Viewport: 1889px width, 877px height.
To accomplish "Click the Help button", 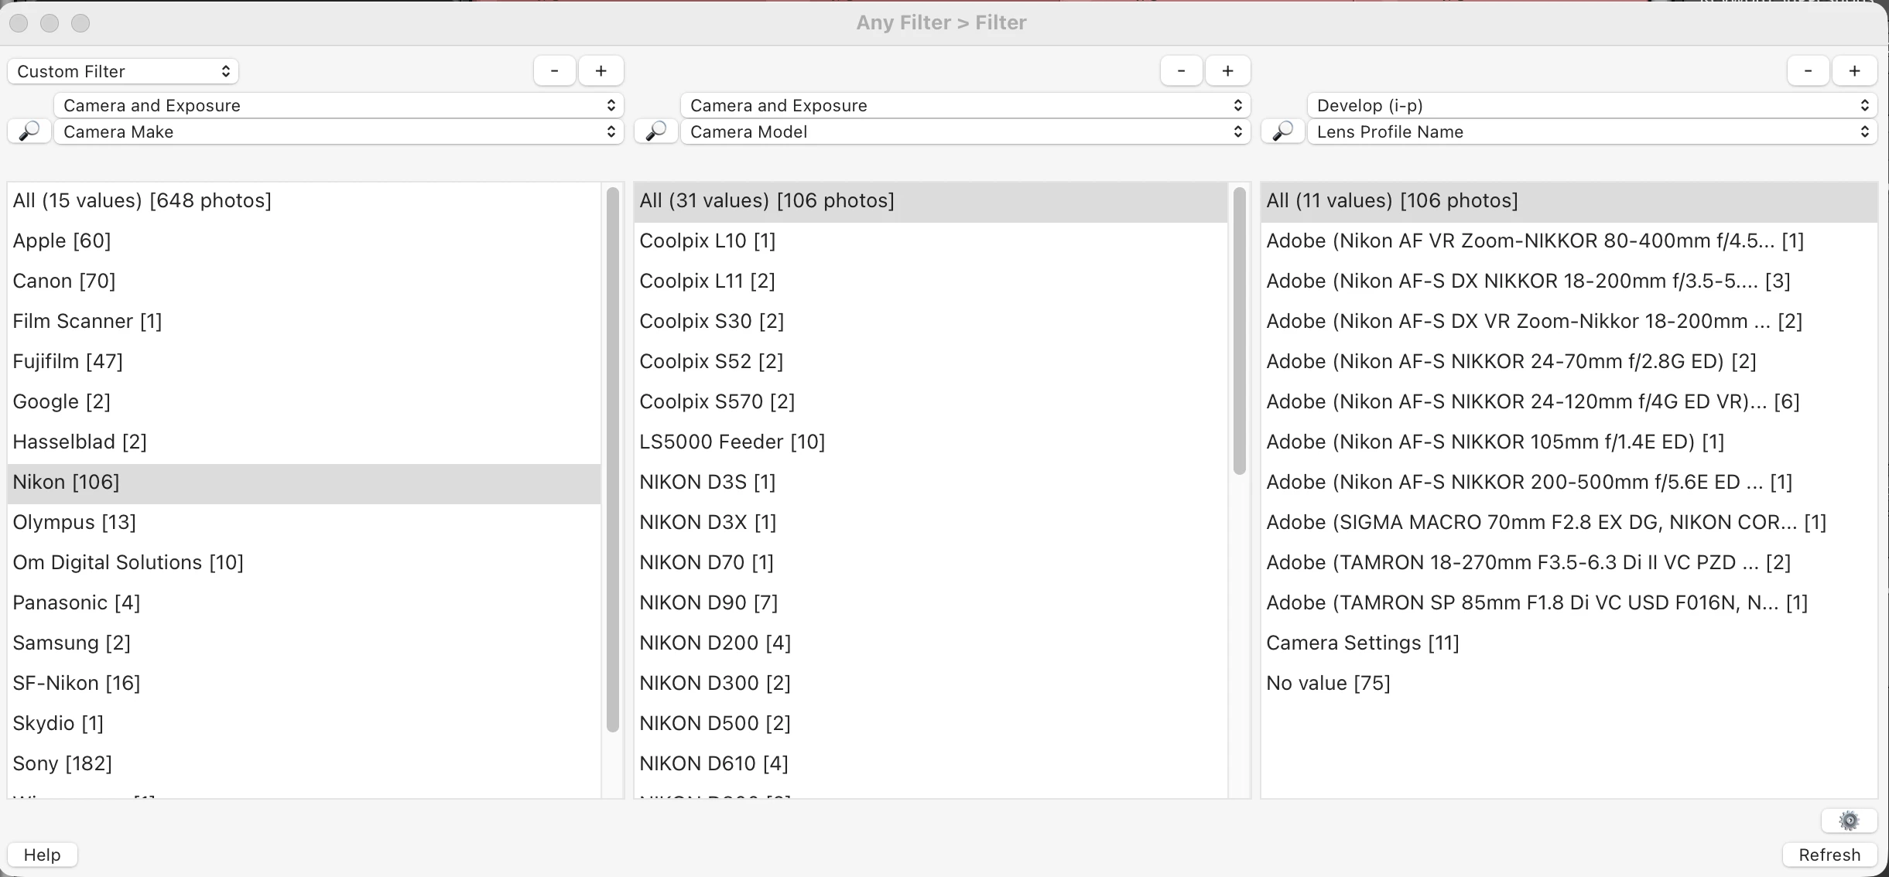I will (43, 855).
